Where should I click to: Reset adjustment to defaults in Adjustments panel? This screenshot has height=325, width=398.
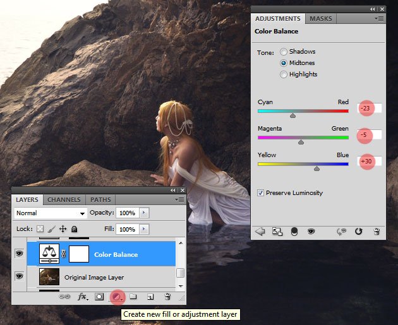click(359, 232)
